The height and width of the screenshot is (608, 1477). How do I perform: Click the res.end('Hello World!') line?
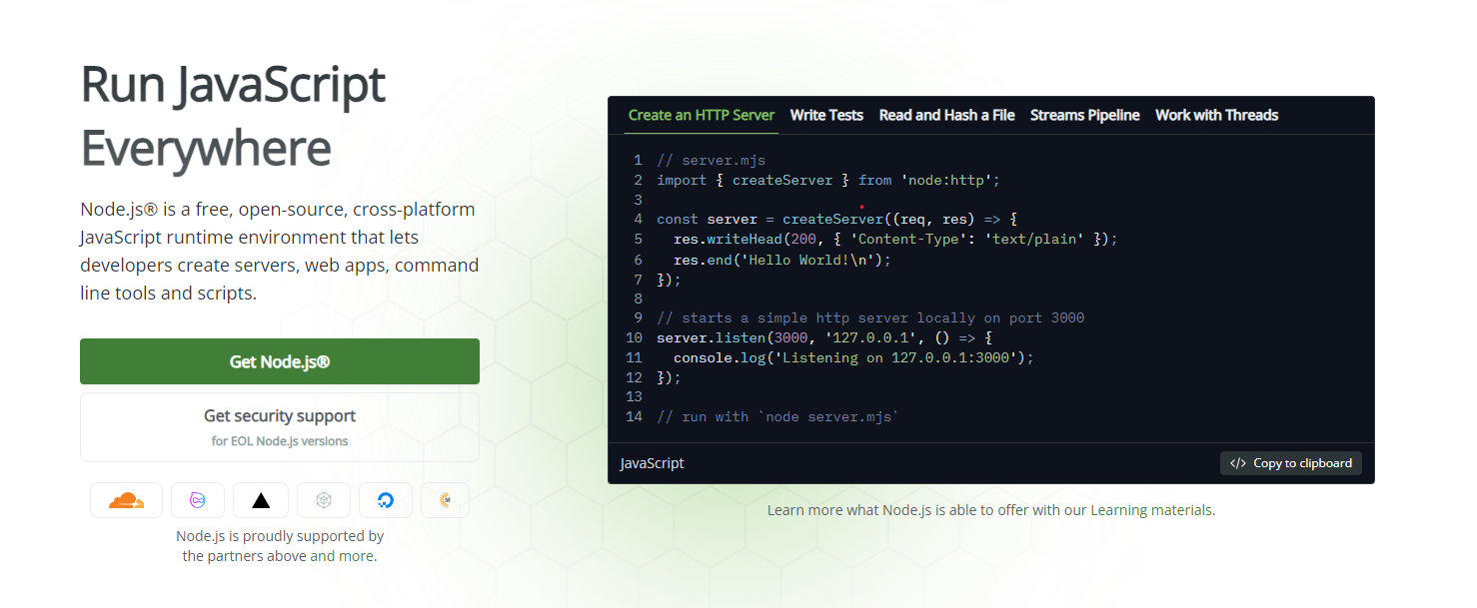coord(781,259)
